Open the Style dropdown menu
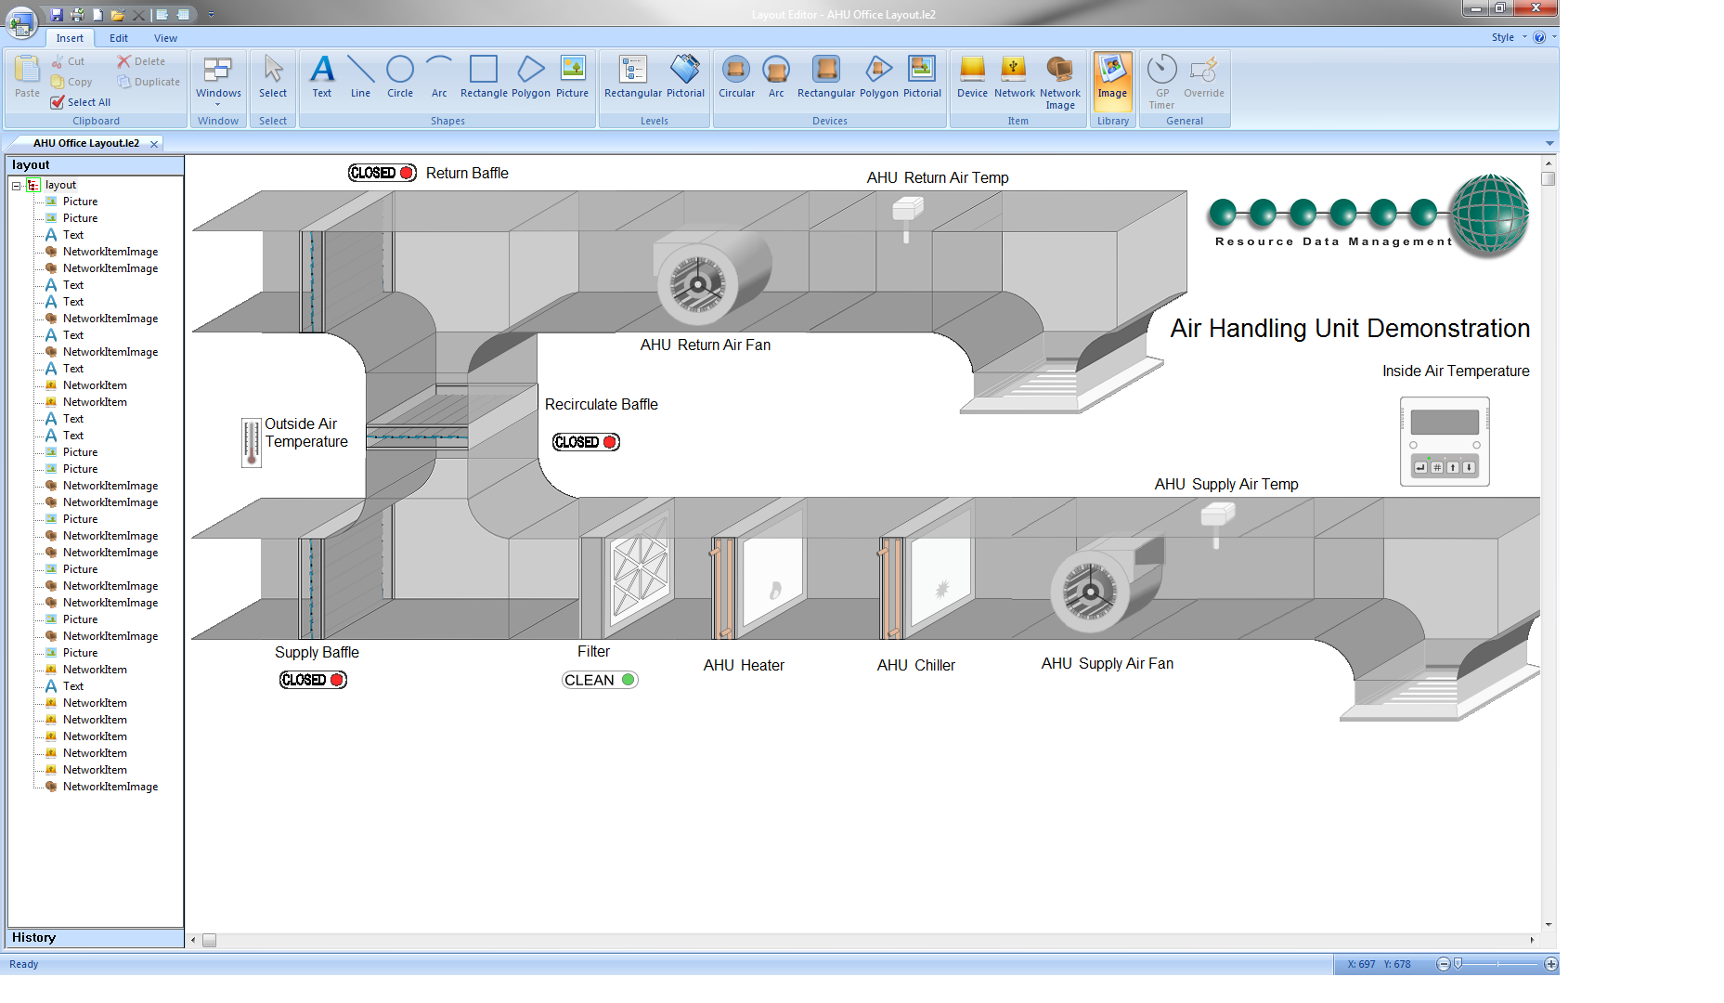Image resolution: width=1724 pixels, height=1003 pixels. (1509, 38)
